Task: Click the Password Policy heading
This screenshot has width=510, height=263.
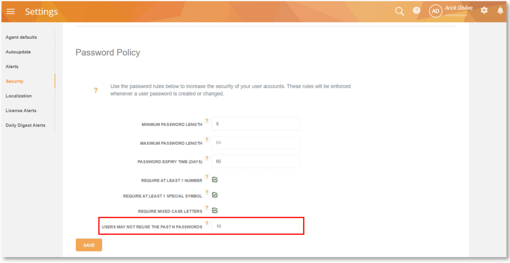Action: click(x=108, y=53)
